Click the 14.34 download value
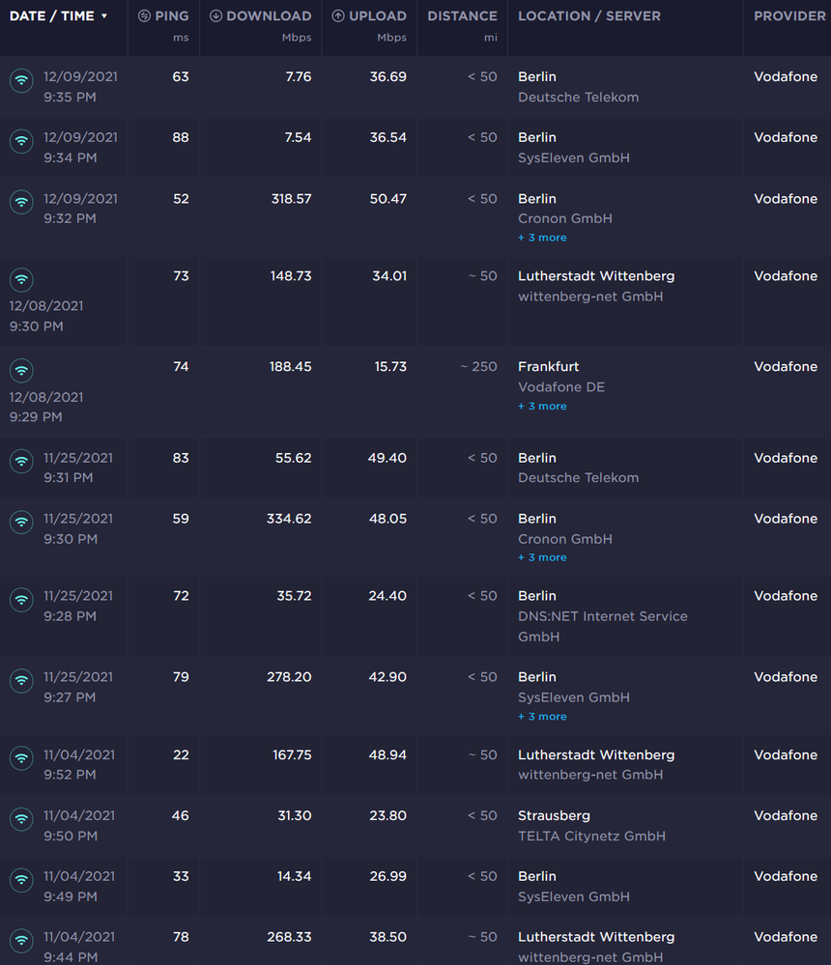 pos(295,876)
